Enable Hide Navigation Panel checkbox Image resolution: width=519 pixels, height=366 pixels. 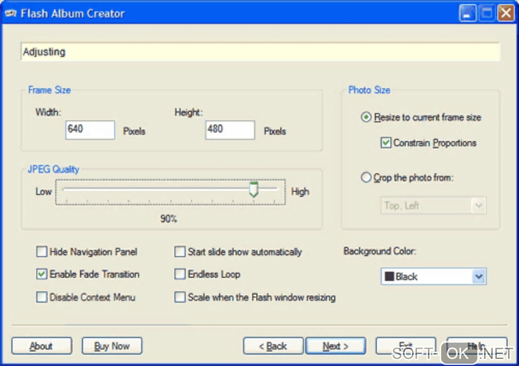pyautogui.click(x=42, y=252)
